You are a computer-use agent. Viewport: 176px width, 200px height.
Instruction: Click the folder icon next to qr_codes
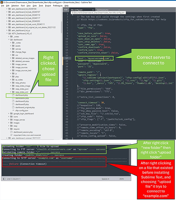click(13, 80)
